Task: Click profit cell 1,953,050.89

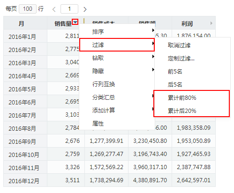Action: pos(194,141)
